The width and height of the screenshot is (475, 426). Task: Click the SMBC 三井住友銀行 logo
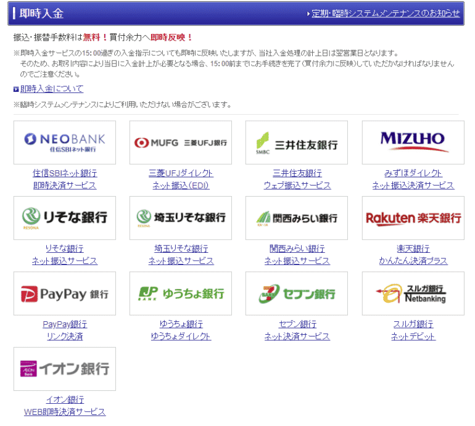[297, 142]
